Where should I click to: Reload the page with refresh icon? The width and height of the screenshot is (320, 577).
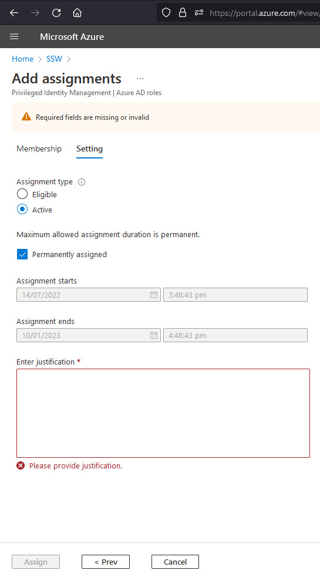(56, 13)
